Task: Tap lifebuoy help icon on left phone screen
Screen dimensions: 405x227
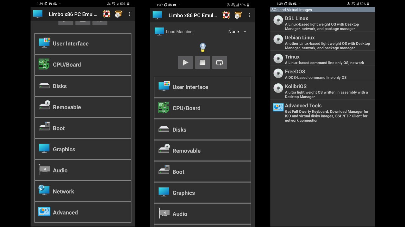Action: tap(107, 14)
